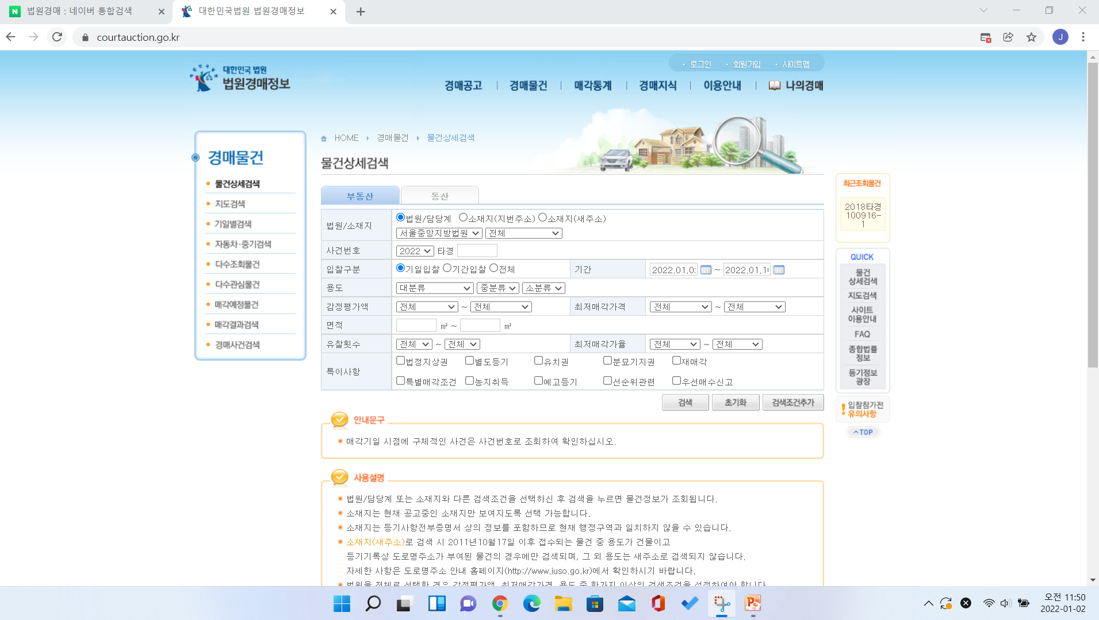Open recent item 2018타경100916-1
1099x620 pixels.
pyautogui.click(x=863, y=215)
